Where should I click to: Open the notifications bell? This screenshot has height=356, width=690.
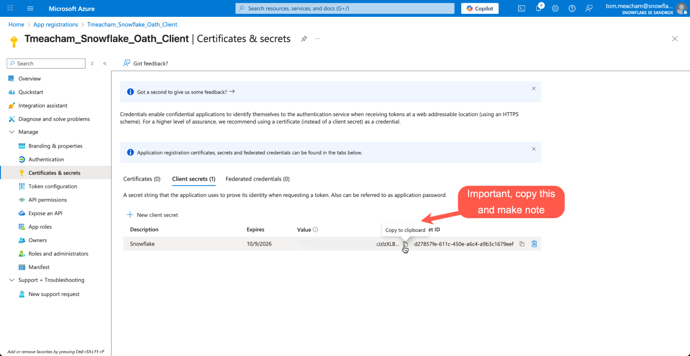tap(538, 9)
